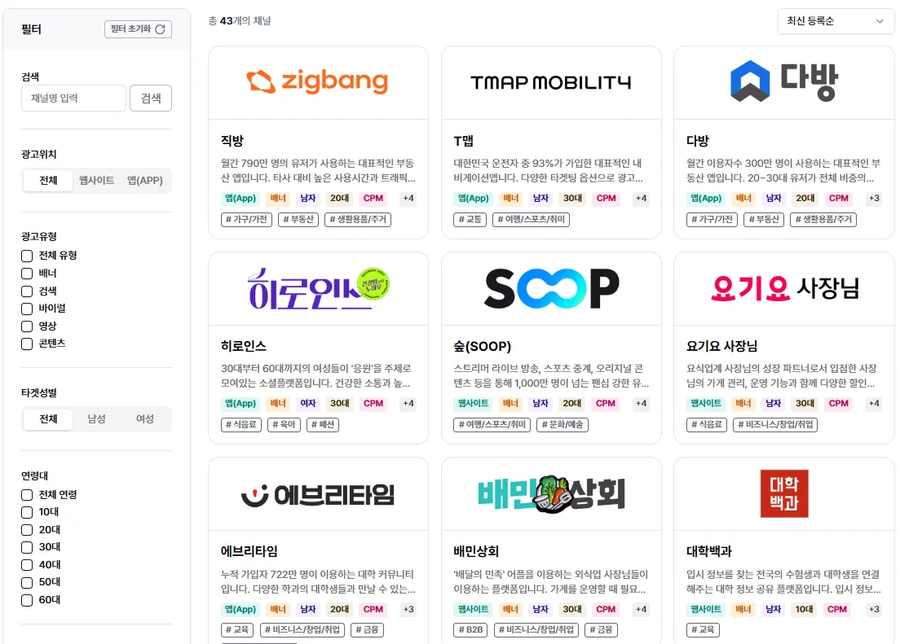
Task: Open the 최신 등록순 sort dropdown
Action: 835,21
